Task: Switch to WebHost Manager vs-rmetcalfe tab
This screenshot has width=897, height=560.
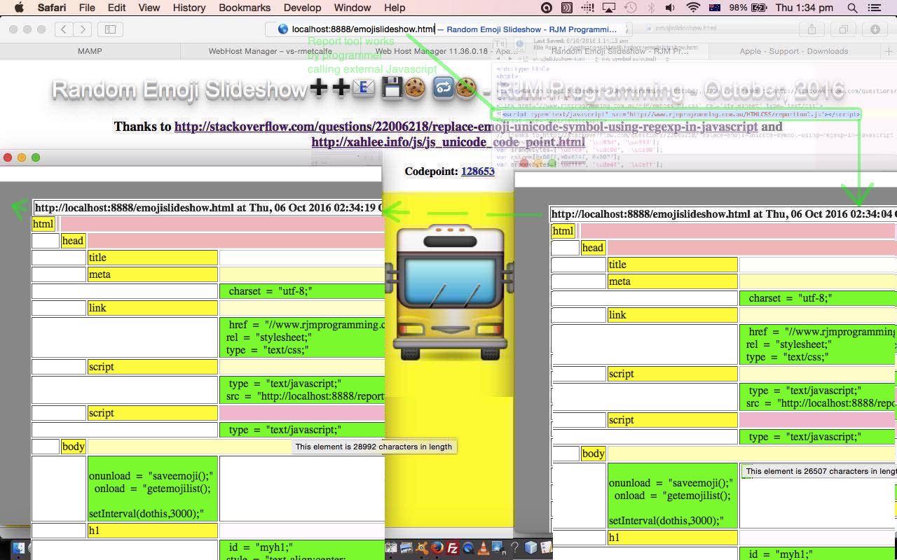Action: 271,51
